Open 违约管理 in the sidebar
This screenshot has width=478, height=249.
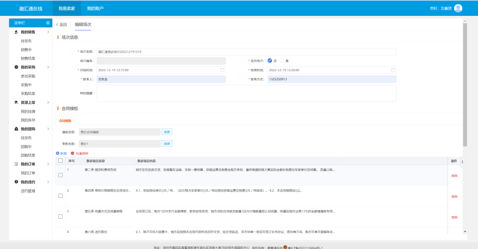pos(28,191)
